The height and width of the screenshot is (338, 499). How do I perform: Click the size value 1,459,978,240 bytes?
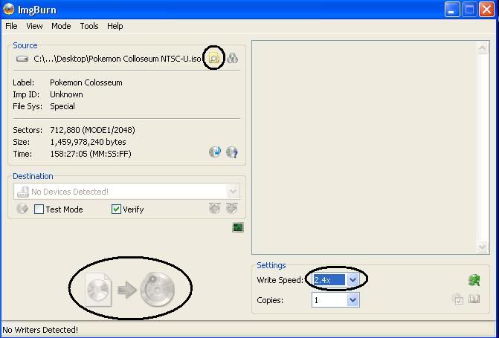tap(88, 142)
